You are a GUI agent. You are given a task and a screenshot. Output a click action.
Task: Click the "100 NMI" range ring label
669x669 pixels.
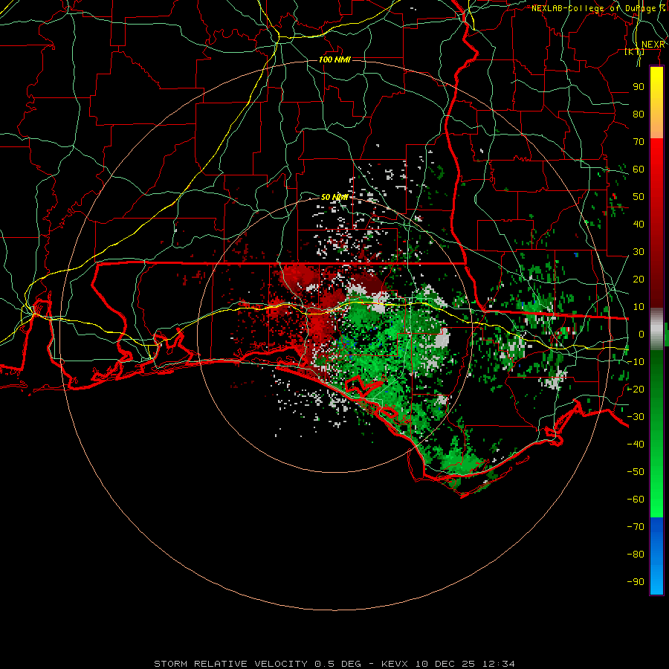(x=334, y=59)
